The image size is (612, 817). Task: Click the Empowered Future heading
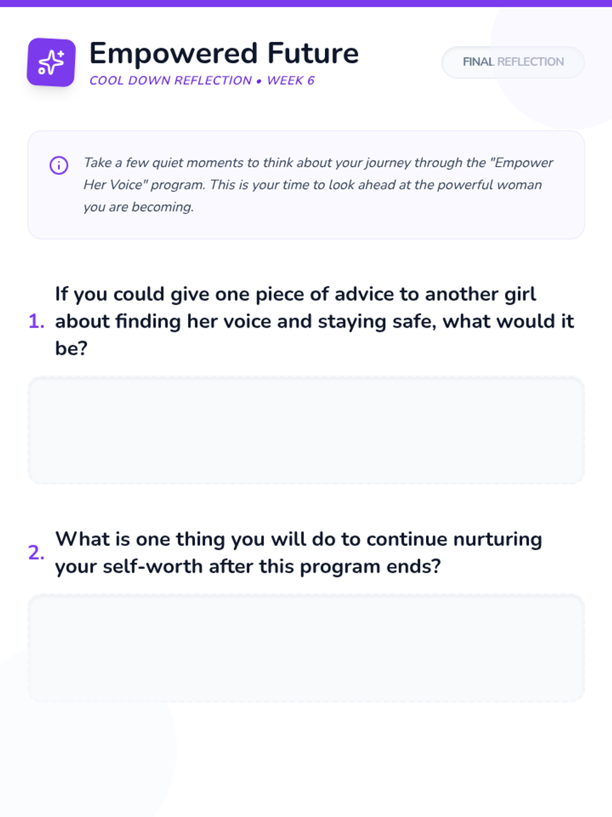point(224,53)
